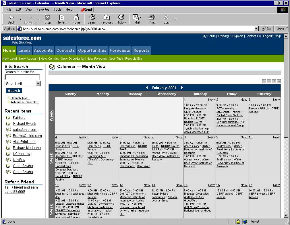Click the Search Tips link
This screenshot has height=225, width=290.
(x=20, y=98)
